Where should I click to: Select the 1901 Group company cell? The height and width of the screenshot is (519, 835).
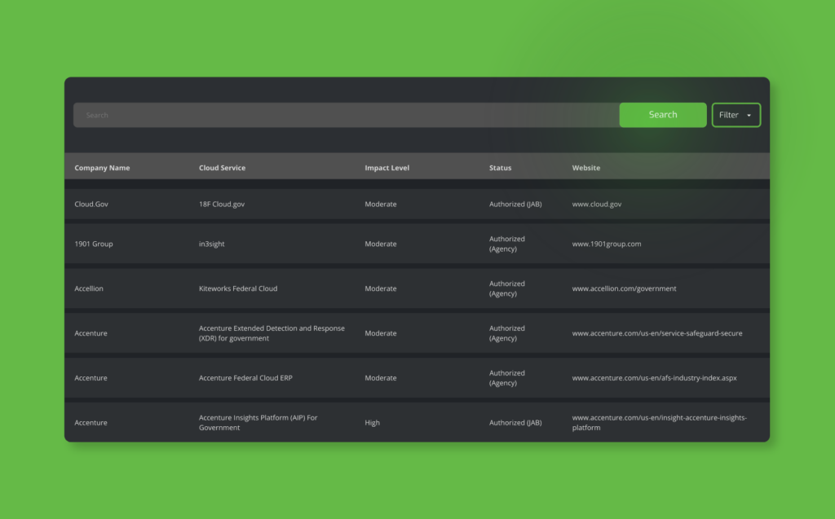tap(94, 244)
